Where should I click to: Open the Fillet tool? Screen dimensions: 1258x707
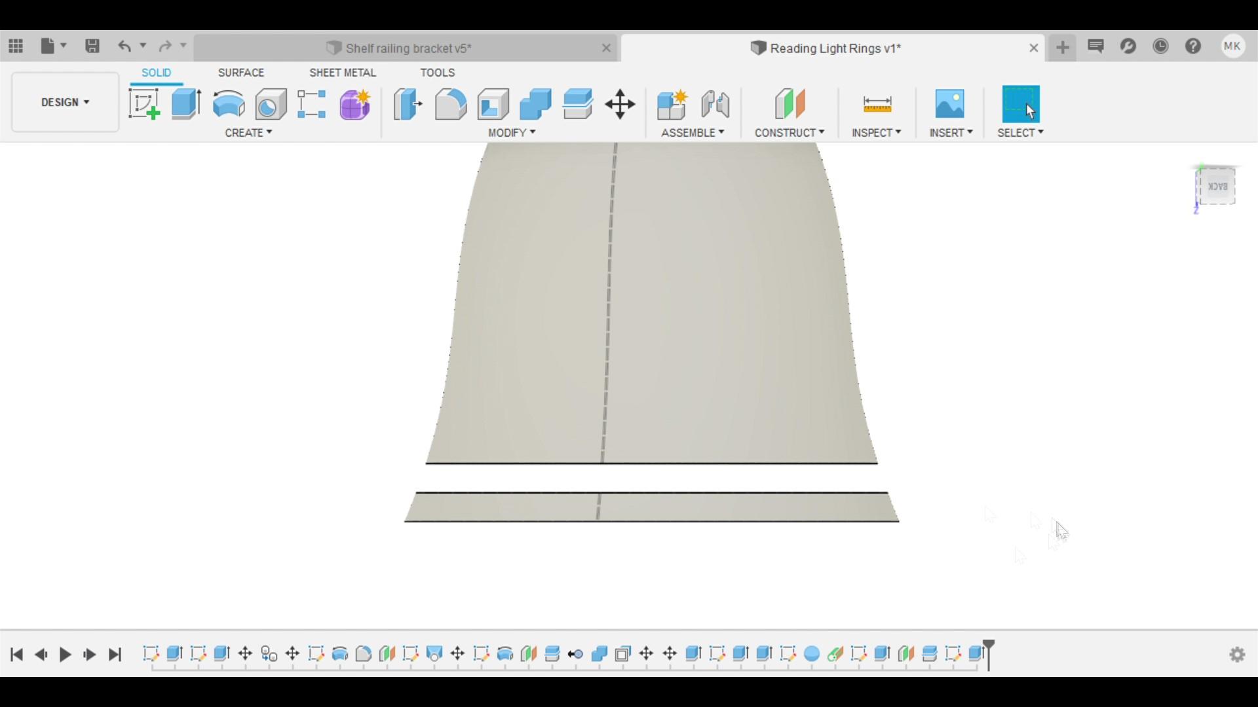(x=450, y=104)
